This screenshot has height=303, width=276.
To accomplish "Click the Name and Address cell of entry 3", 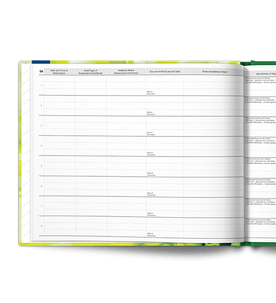I will (213, 126).
